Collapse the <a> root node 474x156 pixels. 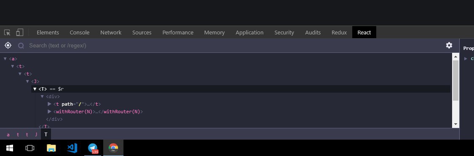[5, 59]
